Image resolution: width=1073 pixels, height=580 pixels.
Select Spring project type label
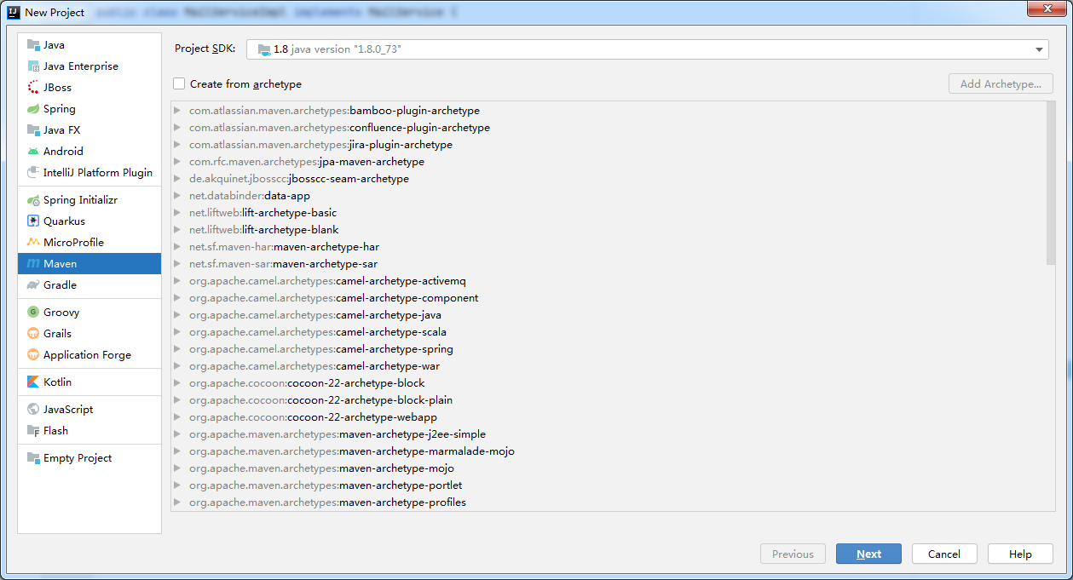(x=60, y=109)
